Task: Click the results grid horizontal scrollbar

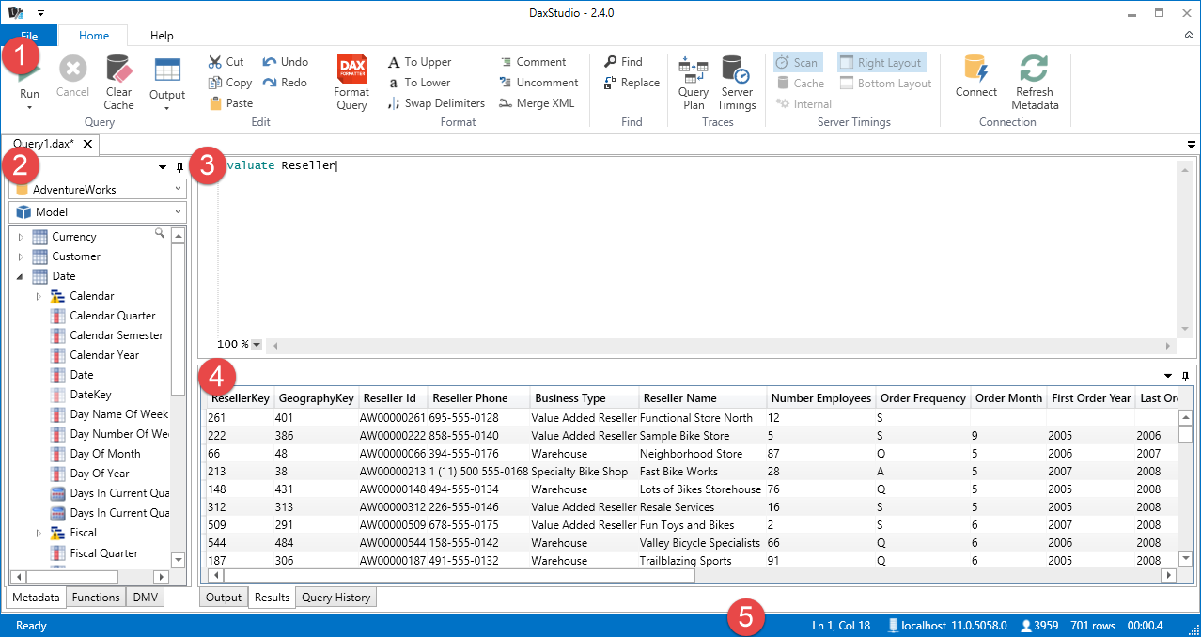Action: [x=692, y=575]
